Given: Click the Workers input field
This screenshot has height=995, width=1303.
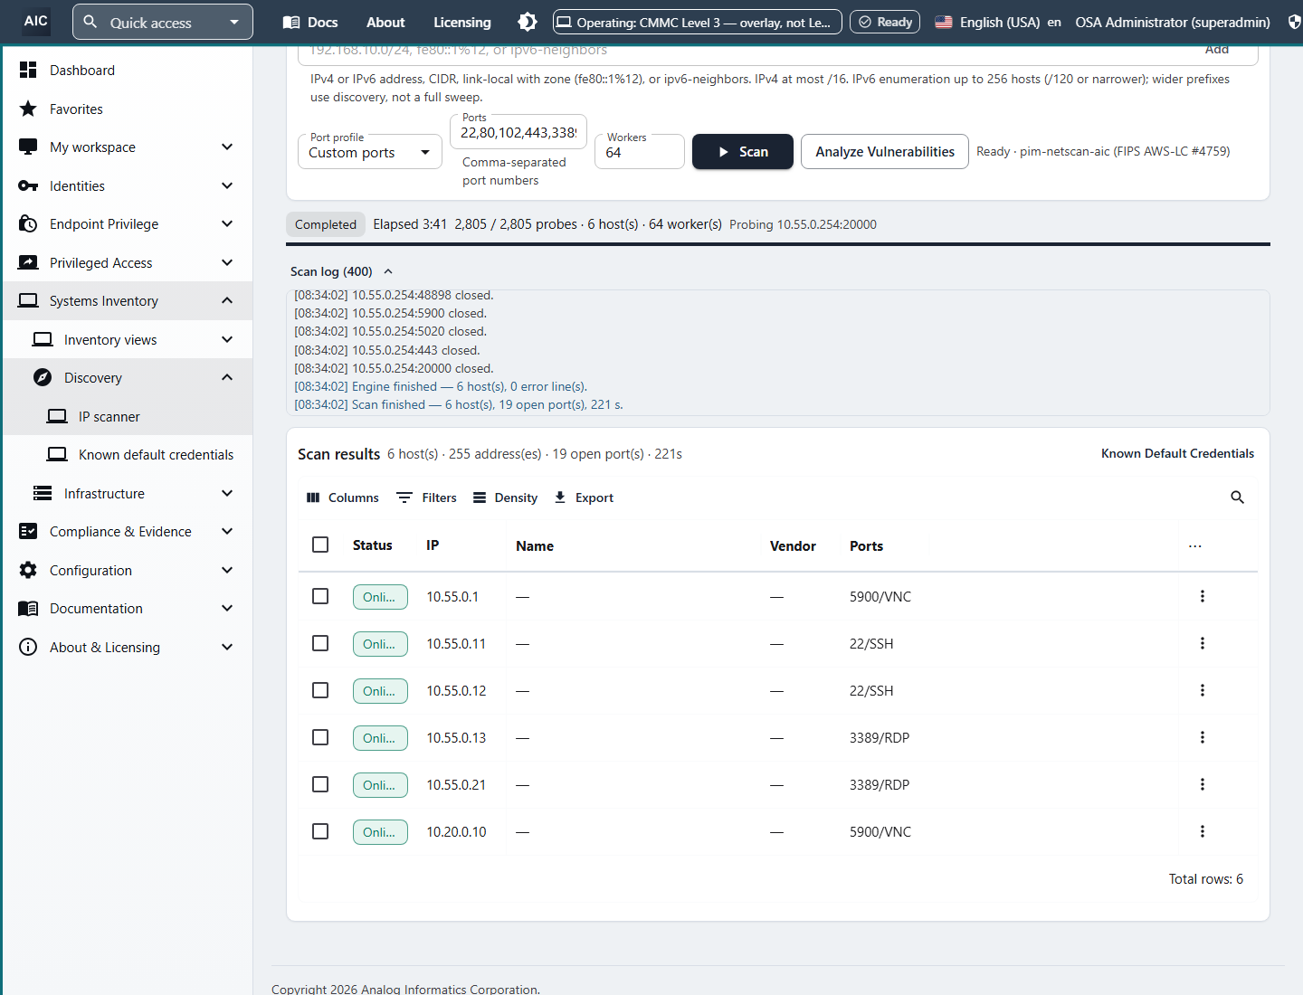Looking at the screenshot, I should click(640, 152).
